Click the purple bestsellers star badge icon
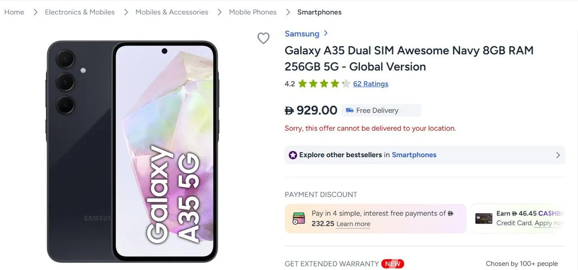The height and width of the screenshot is (270, 578). [x=293, y=155]
